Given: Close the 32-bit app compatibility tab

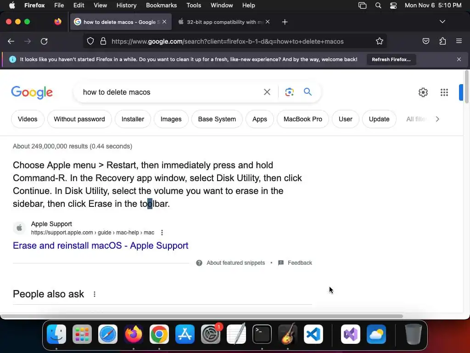Looking at the screenshot, I should click(268, 22).
